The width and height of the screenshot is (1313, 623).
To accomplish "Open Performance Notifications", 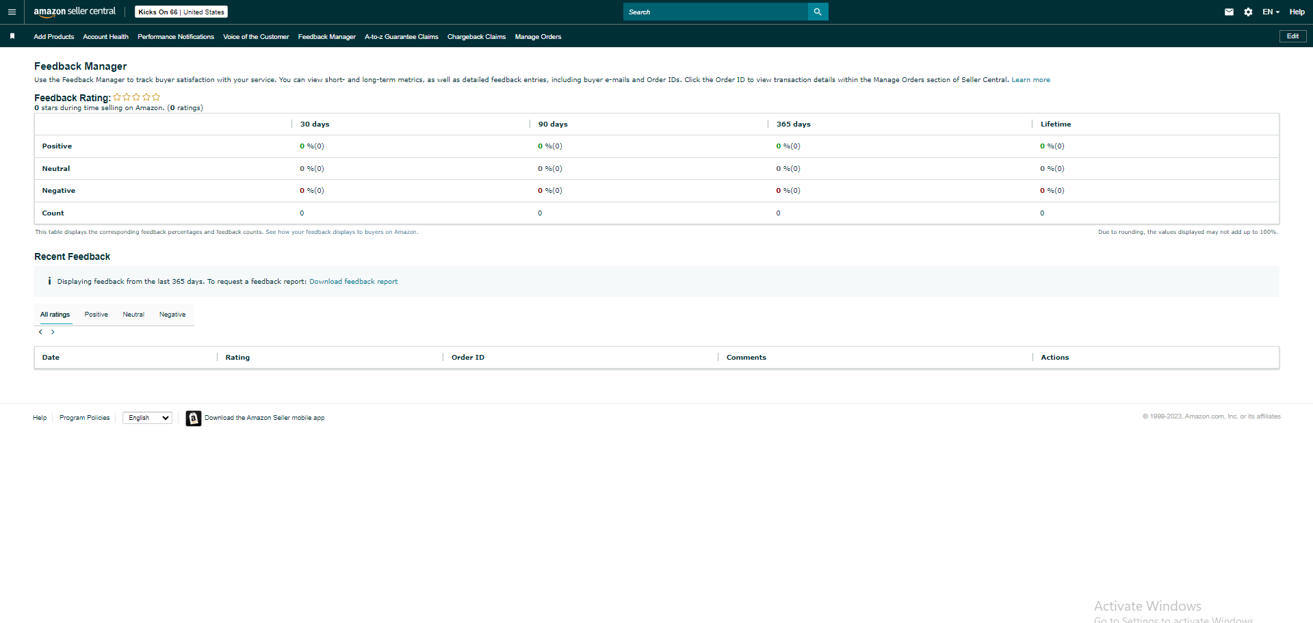I will (x=176, y=37).
